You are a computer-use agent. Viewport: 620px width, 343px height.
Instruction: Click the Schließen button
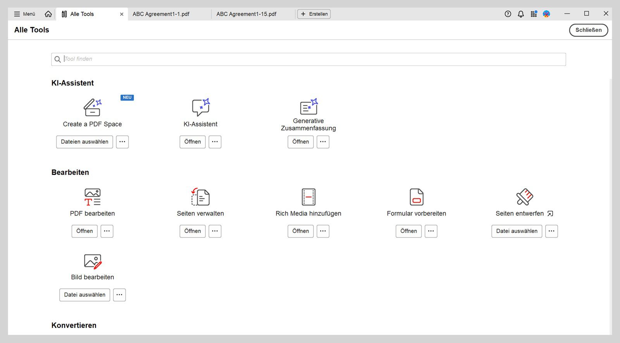(588, 30)
